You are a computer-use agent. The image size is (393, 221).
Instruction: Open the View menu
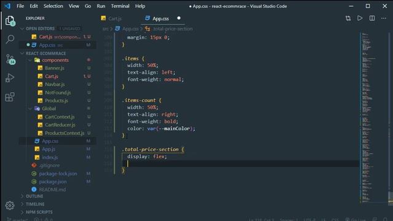coord(74,6)
